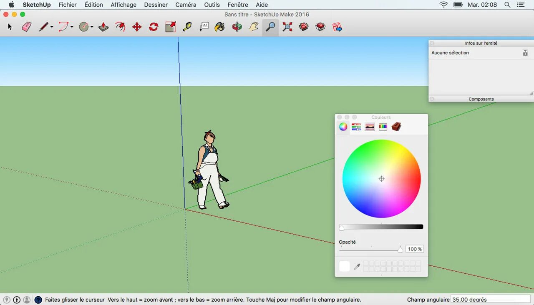Viewport: 534px width, 305px height.
Task: Click the center of the color wheel
Action: point(381,179)
